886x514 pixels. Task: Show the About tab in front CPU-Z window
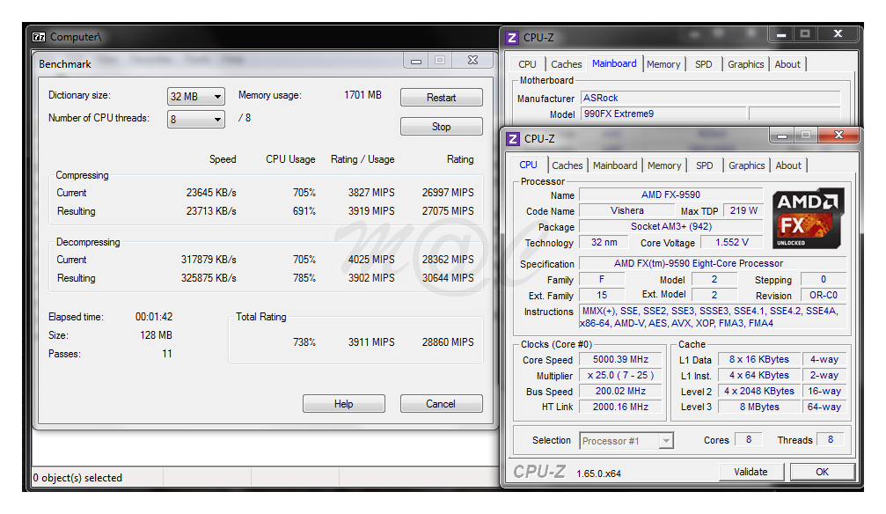point(788,165)
